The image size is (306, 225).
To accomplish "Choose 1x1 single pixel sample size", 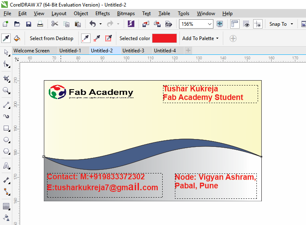I will pos(86,38).
